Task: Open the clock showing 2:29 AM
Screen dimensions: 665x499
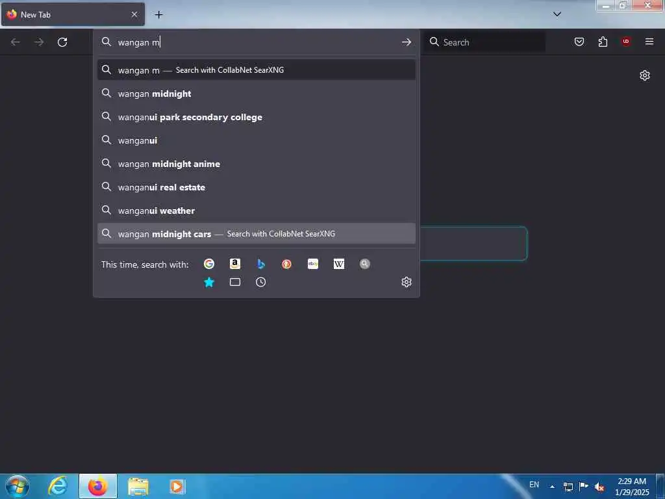Action: point(631,487)
